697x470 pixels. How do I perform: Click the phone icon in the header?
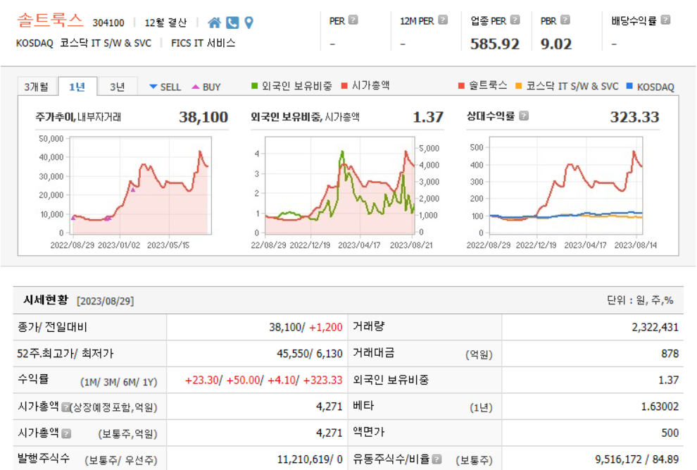(232, 22)
